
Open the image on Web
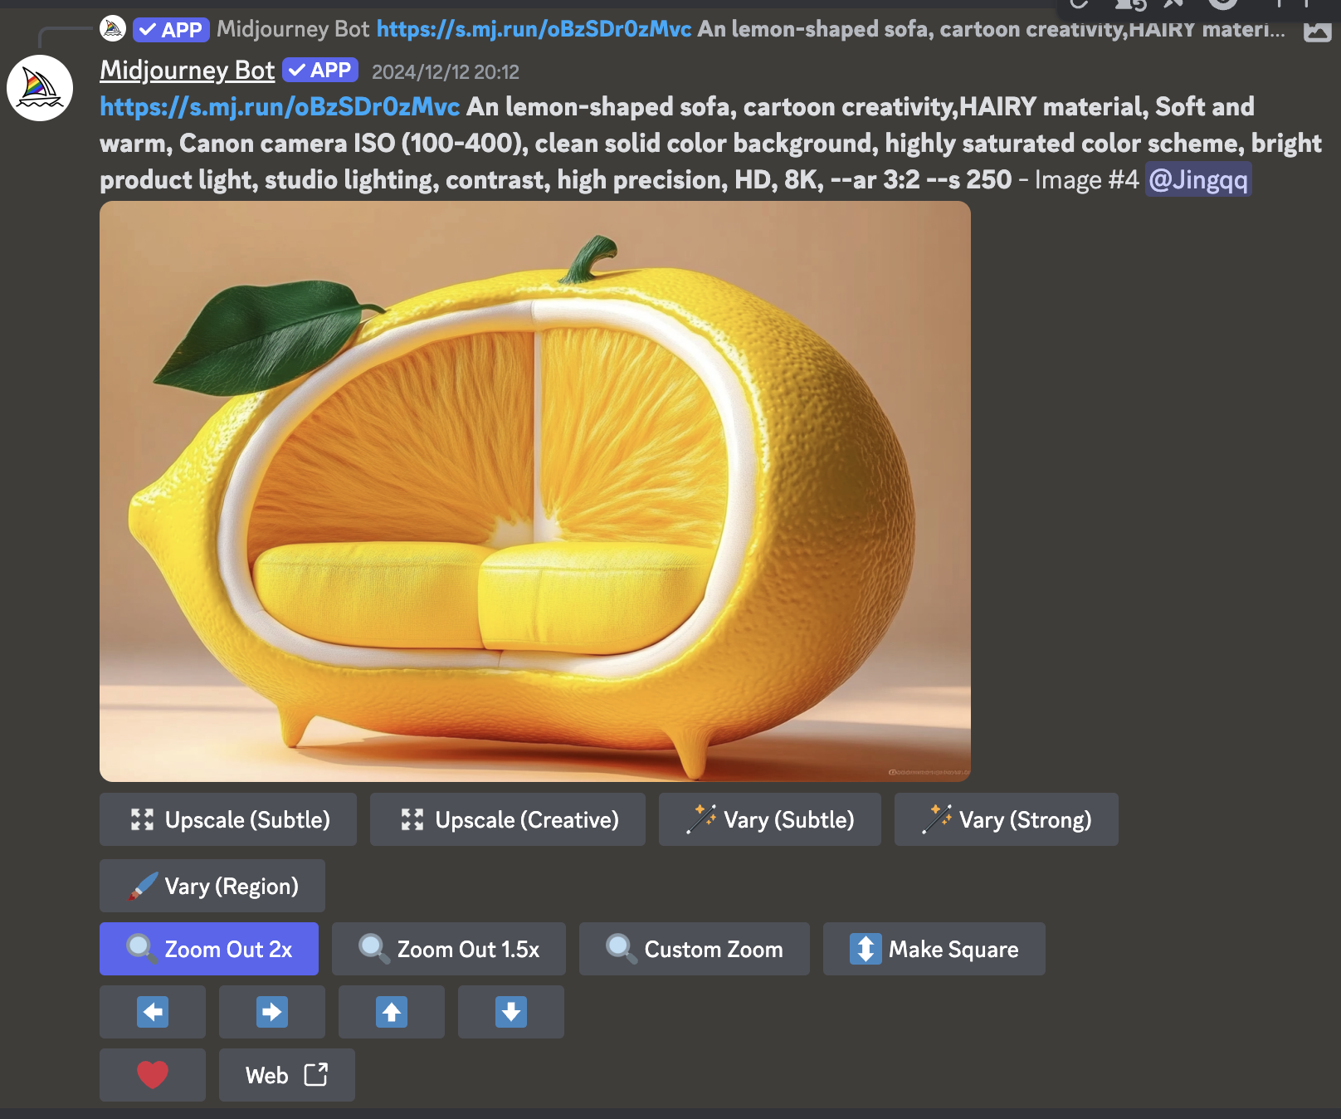287,1075
